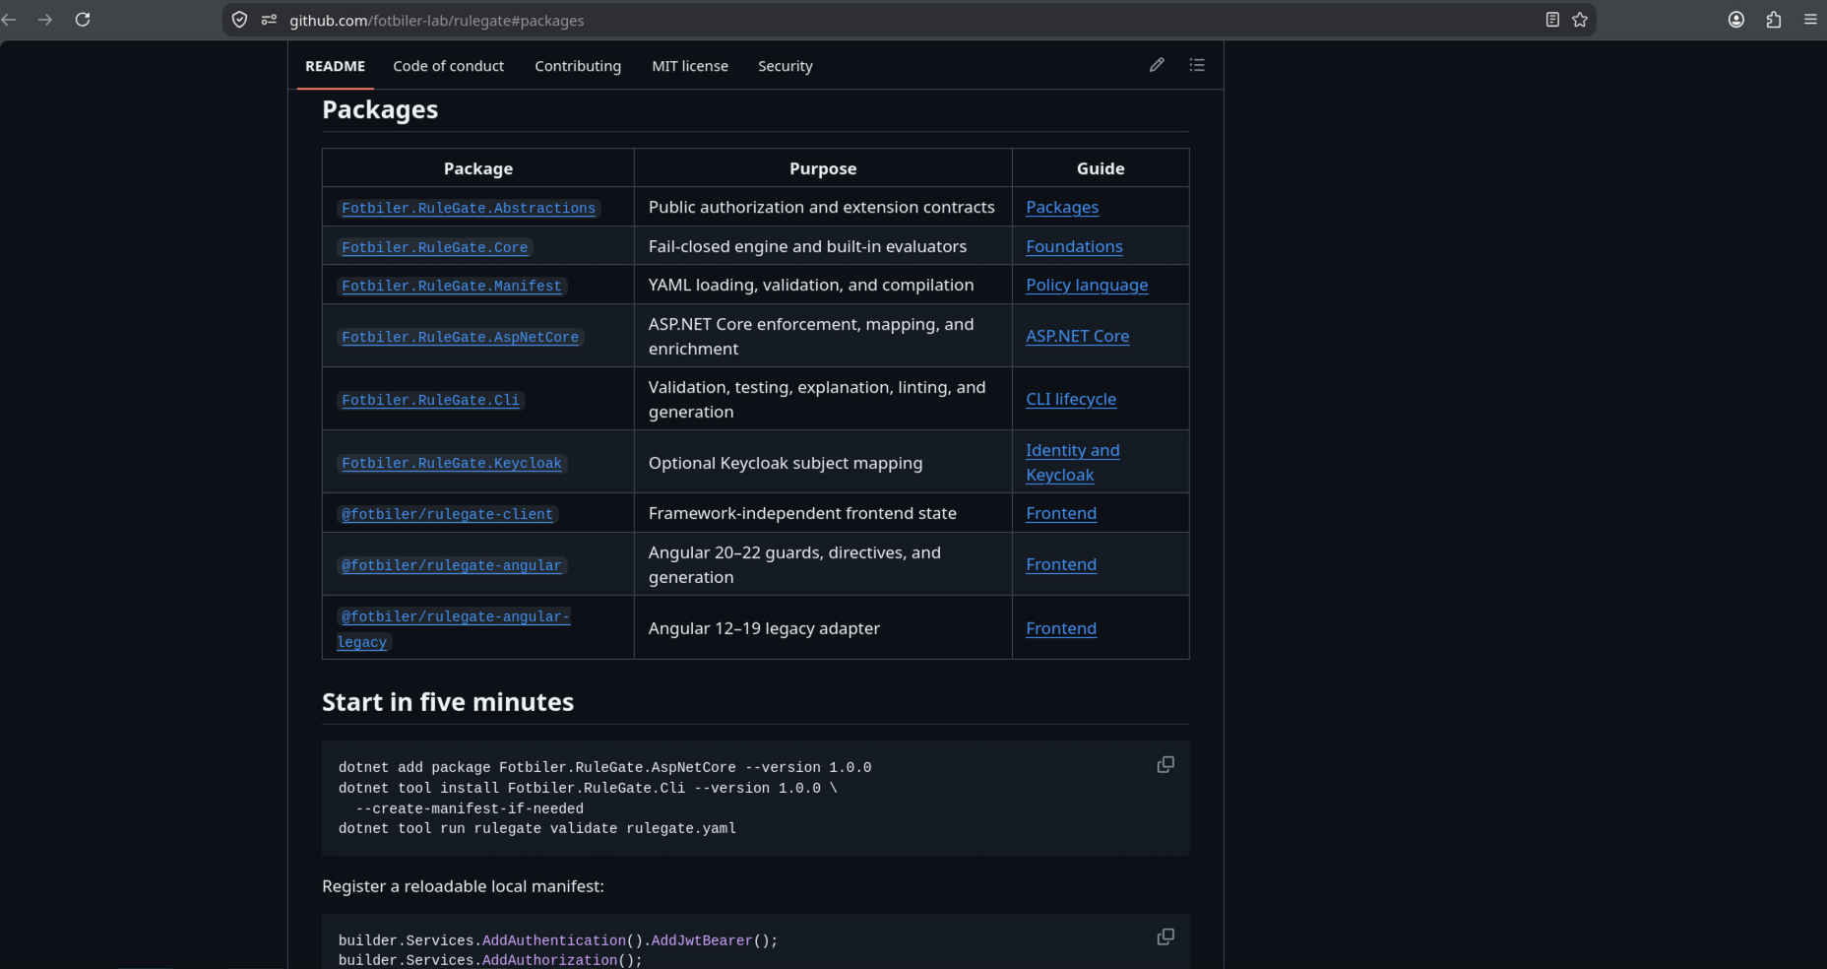
Task: Open Frontend guide for rulegate-client row
Action: pos(1061,513)
